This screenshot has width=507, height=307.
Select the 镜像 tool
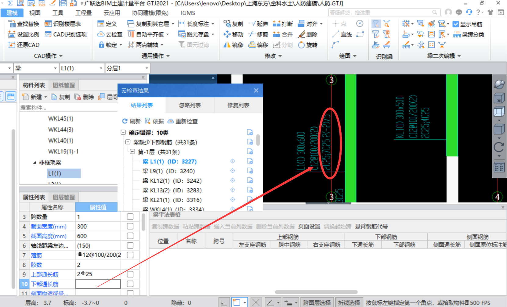pyautogui.click(x=234, y=45)
